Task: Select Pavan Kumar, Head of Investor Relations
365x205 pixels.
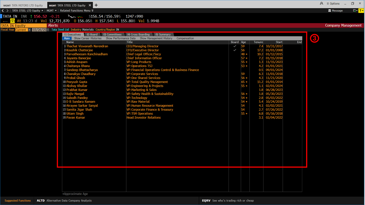Action: (x=76, y=118)
